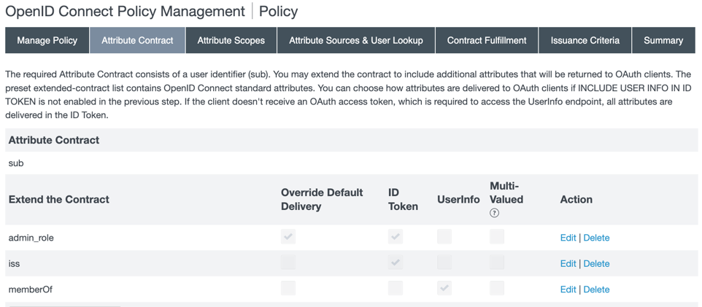Click the Multi-Valued help question mark icon
702x307 pixels.
pyautogui.click(x=494, y=213)
